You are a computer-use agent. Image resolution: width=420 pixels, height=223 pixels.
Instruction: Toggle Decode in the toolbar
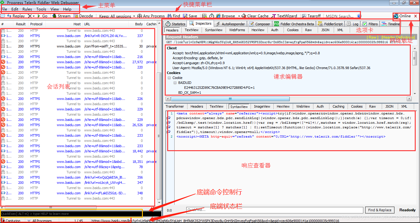pyautogui.click(x=83, y=16)
